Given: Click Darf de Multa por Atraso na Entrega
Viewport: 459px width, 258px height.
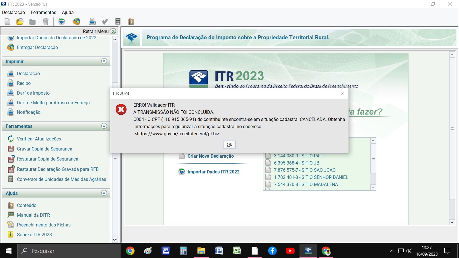Looking at the screenshot, I should [53, 103].
